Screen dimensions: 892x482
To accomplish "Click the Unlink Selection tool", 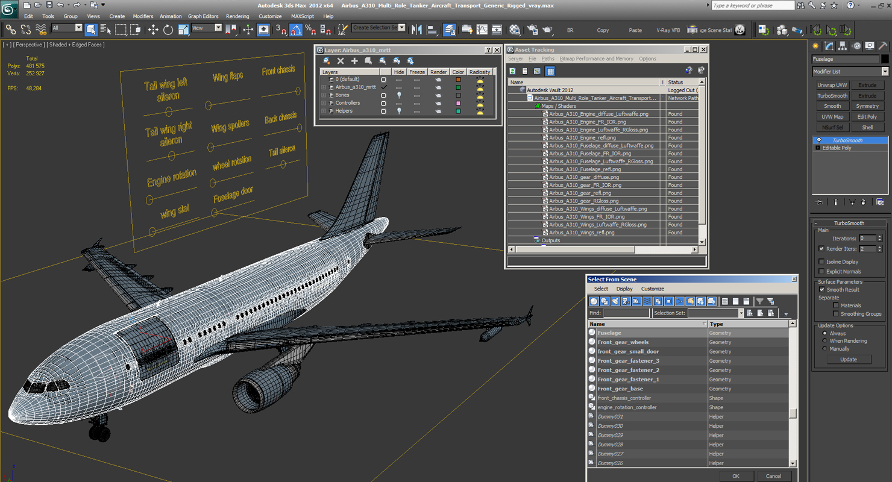I will pyautogui.click(x=26, y=29).
